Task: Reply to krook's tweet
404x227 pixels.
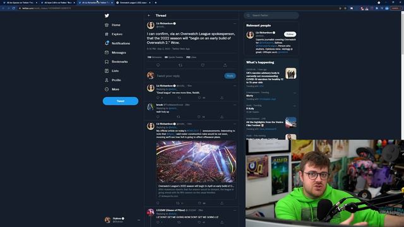Action: click(158, 117)
